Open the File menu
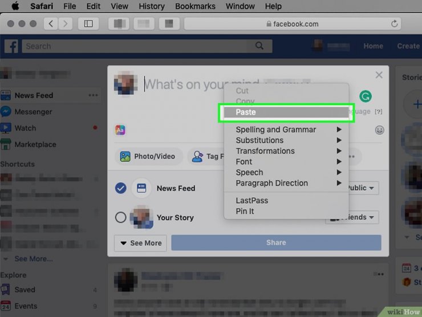The image size is (422, 317). click(x=70, y=6)
